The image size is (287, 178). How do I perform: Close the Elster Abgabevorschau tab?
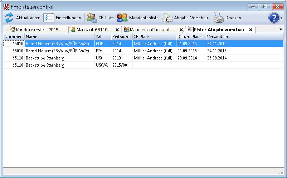pyautogui.click(x=250, y=30)
